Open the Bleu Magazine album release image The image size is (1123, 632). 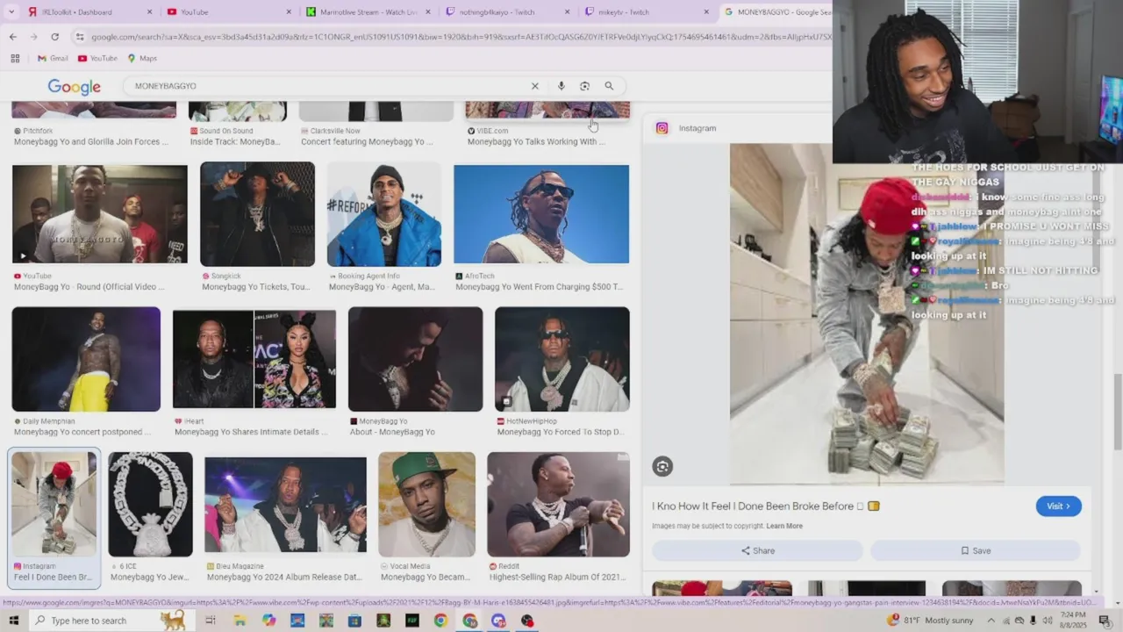coord(286,505)
